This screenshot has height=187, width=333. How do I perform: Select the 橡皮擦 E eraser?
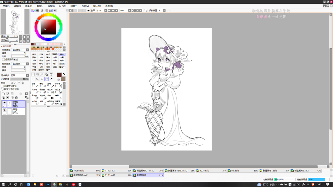(x=43, y=91)
